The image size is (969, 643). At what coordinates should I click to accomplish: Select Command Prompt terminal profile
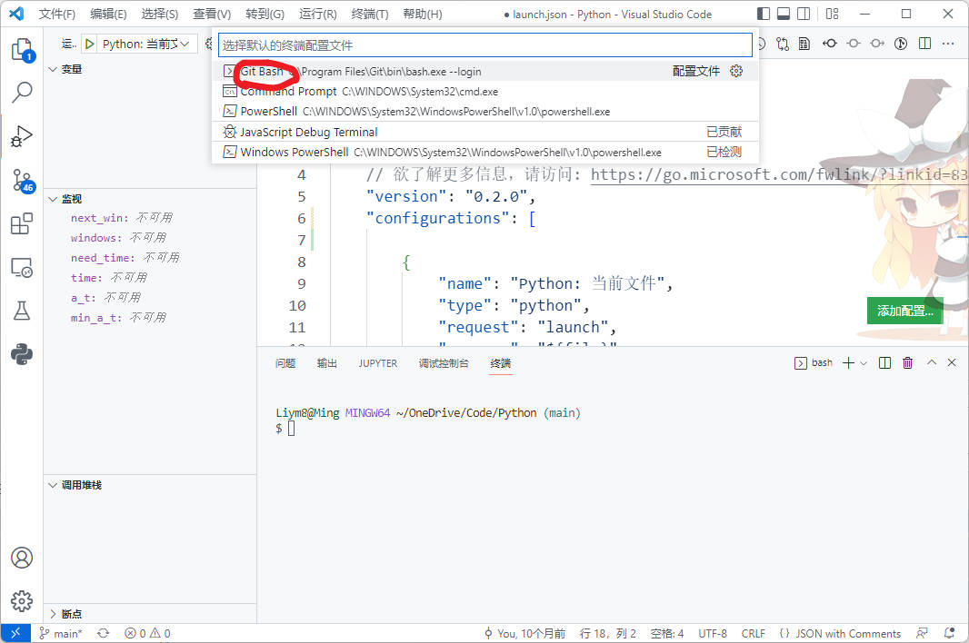(x=485, y=92)
